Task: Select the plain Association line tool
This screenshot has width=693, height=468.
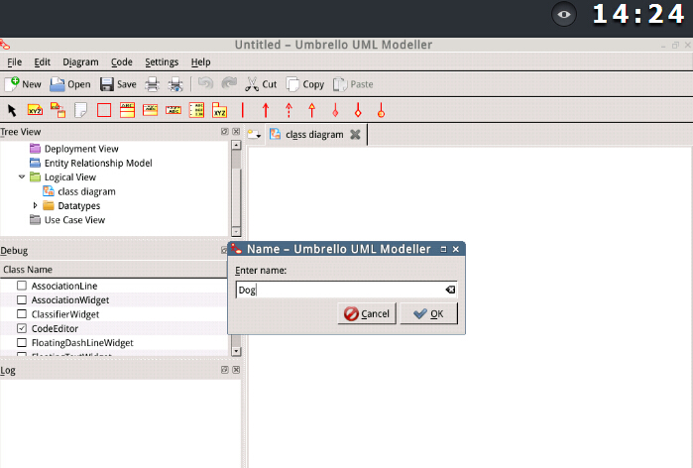Action: pyautogui.click(x=243, y=110)
